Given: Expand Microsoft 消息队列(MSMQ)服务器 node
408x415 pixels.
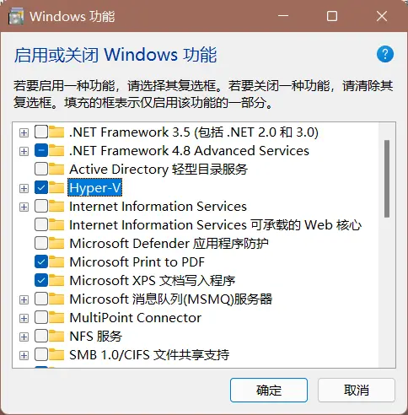Looking at the screenshot, I should pyautogui.click(x=24, y=299).
